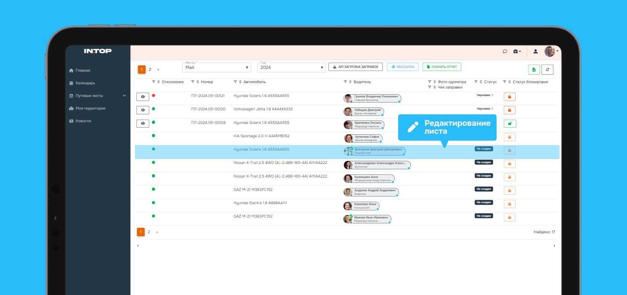Click the user profile silhouette icon
This screenshot has height=295, width=627.
(x=535, y=51)
